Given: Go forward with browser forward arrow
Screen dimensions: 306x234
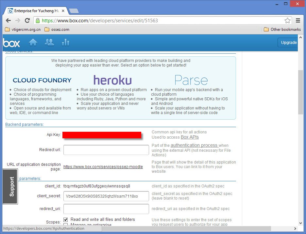Looking at the screenshot, I should tap(18, 21).
